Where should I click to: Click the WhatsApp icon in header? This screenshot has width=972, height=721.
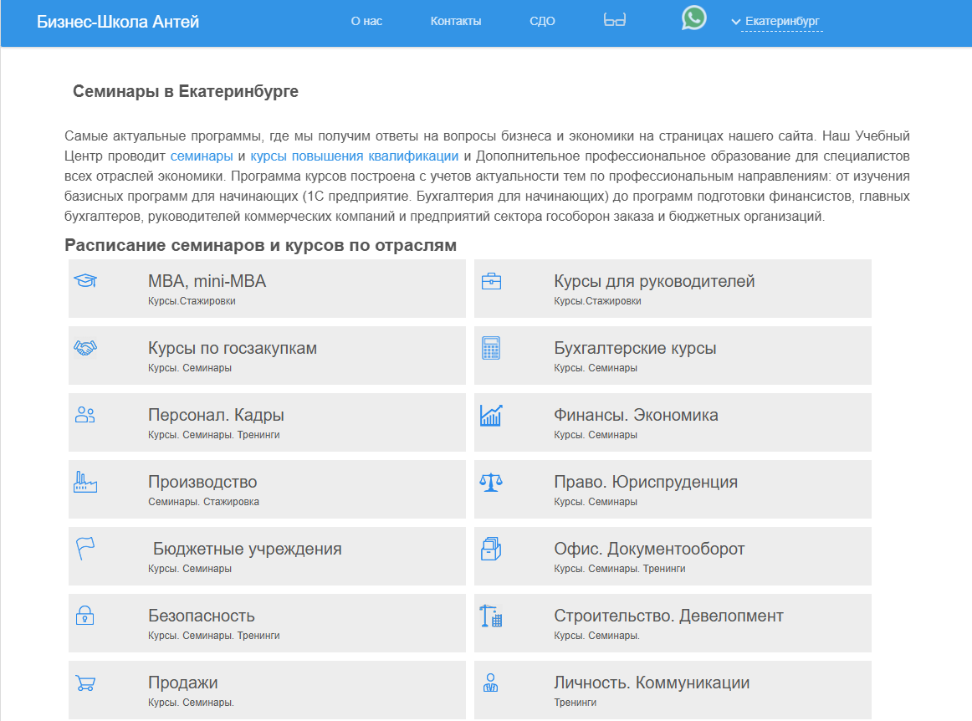pos(693,18)
